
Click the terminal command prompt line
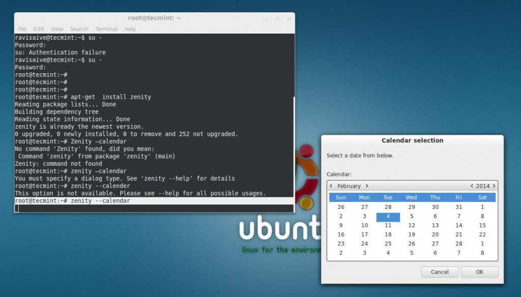pos(71,200)
